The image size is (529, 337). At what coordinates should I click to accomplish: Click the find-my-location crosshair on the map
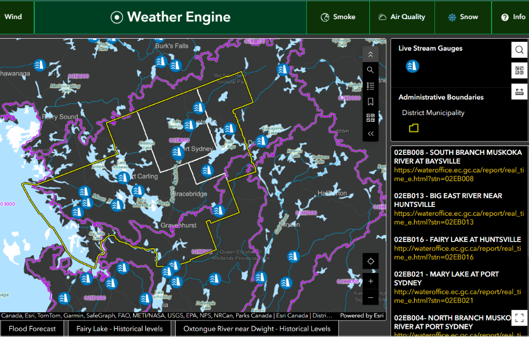pos(370,261)
